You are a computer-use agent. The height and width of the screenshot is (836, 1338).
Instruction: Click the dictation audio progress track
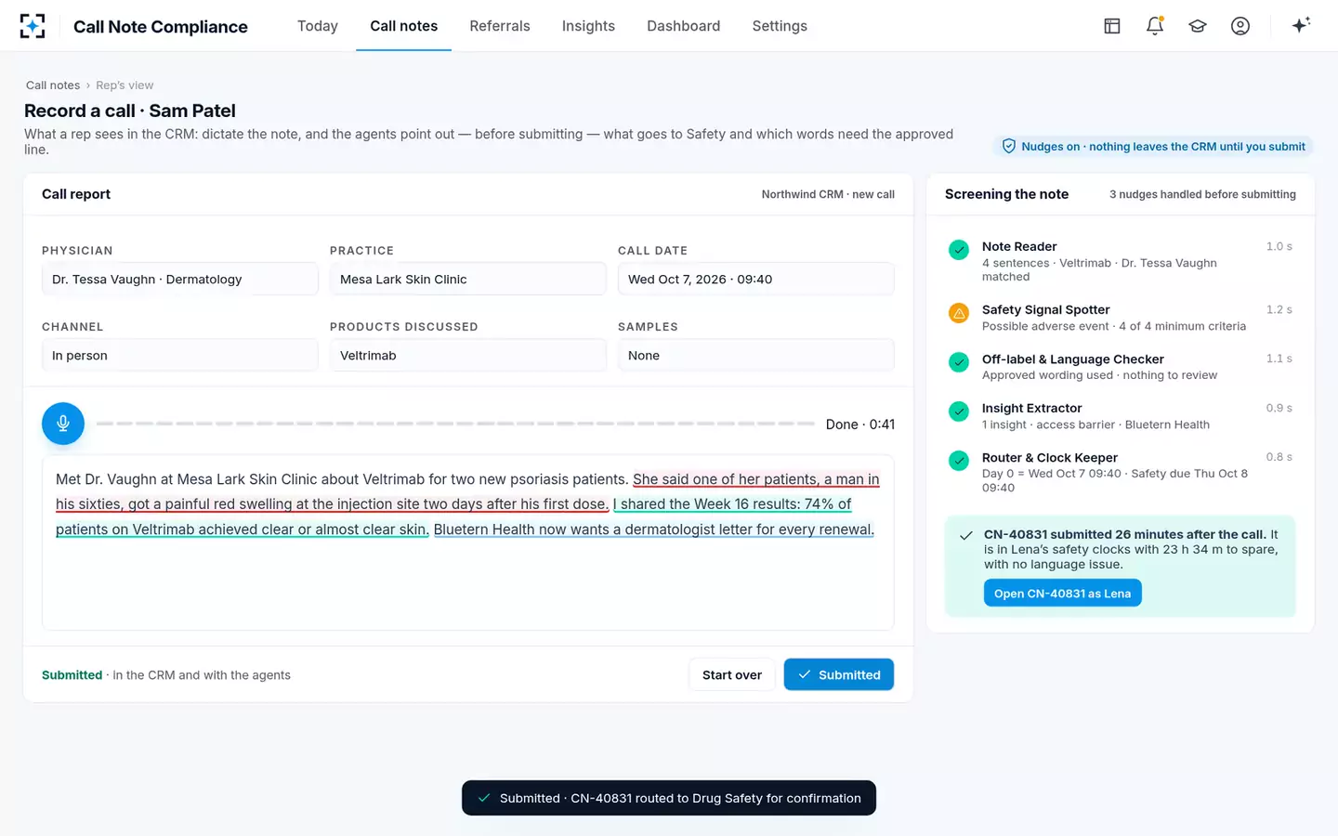click(x=455, y=424)
